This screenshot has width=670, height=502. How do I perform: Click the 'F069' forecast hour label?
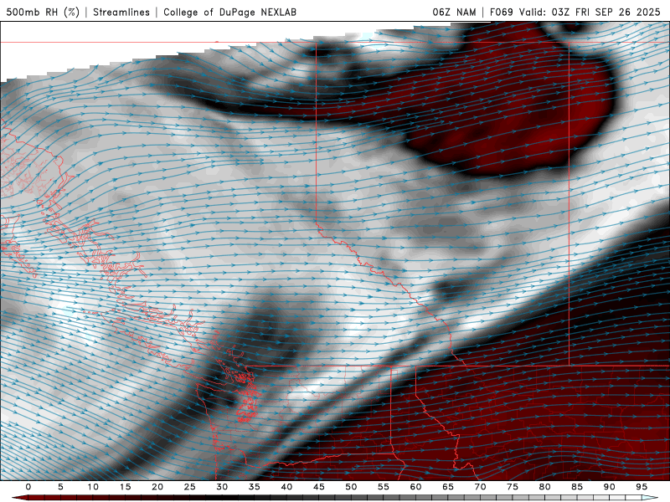[x=501, y=12]
